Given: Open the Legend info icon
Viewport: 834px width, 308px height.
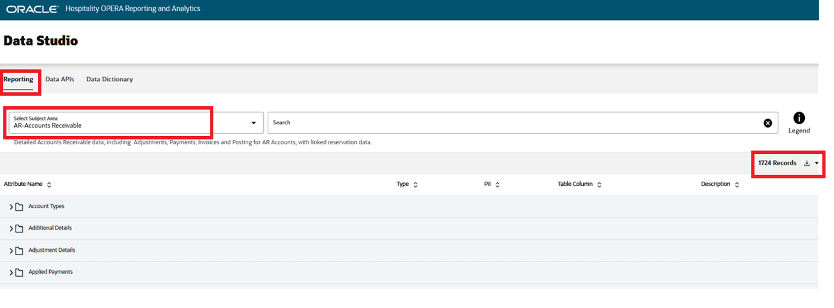Looking at the screenshot, I should (799, 118).
